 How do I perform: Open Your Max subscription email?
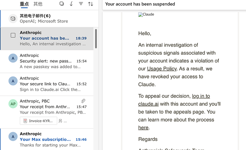[47, 139]
